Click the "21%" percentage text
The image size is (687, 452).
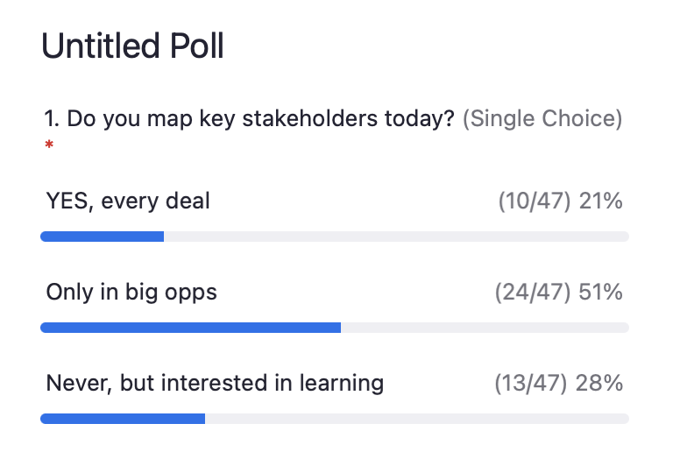[601, 201]
